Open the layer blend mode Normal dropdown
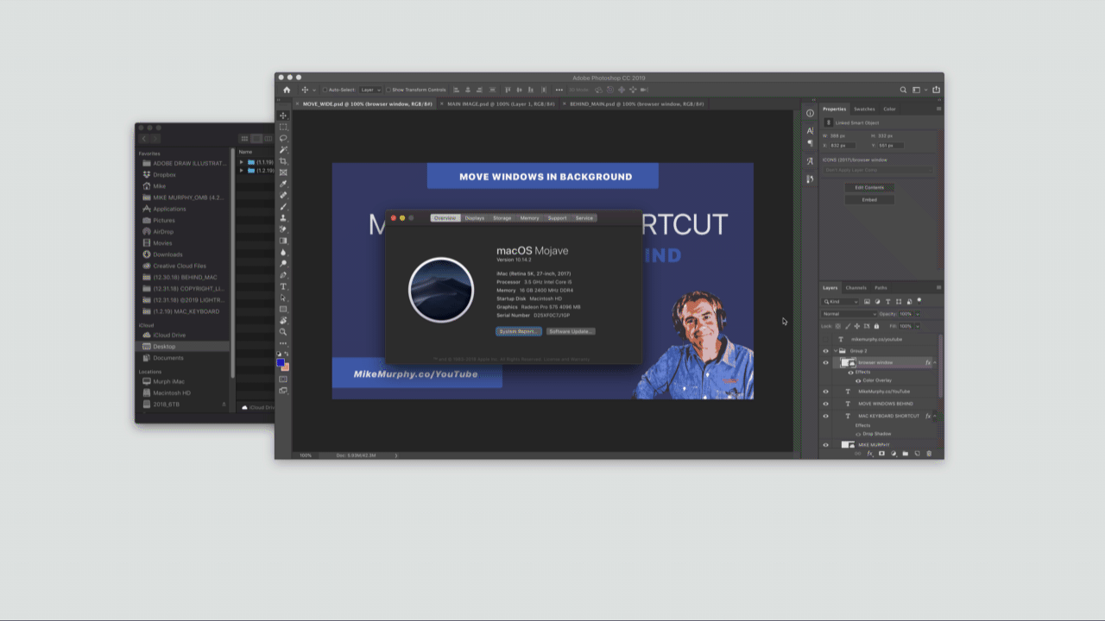Viewport: 1105px width, 621px height. [849, 314]
